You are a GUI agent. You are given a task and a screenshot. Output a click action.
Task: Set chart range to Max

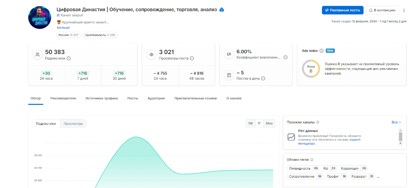coord(269,124)
